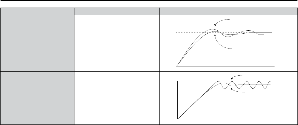Click the upper curved arrow in bottom graph
Viewport: 298px width, 125px height.
pos(237,77)
